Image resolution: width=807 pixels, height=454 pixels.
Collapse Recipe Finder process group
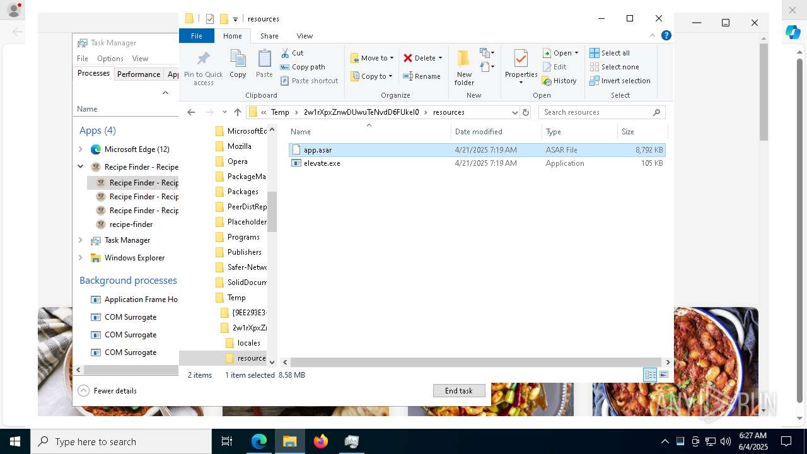80,167
